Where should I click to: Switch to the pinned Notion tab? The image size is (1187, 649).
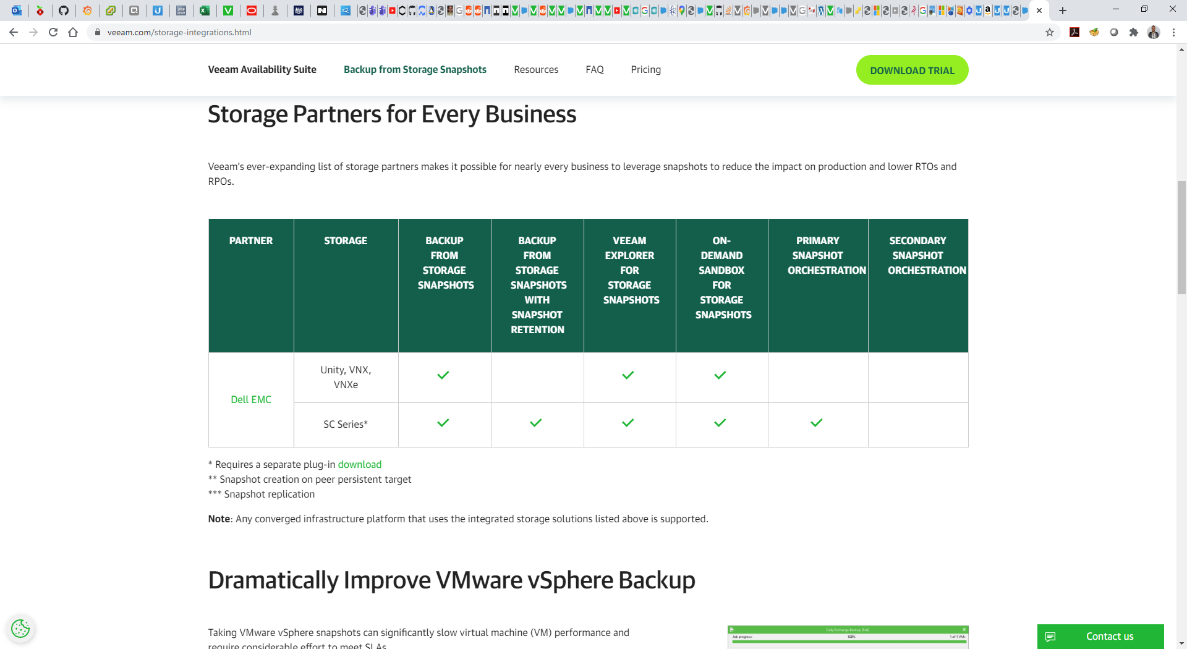(322, 11)
